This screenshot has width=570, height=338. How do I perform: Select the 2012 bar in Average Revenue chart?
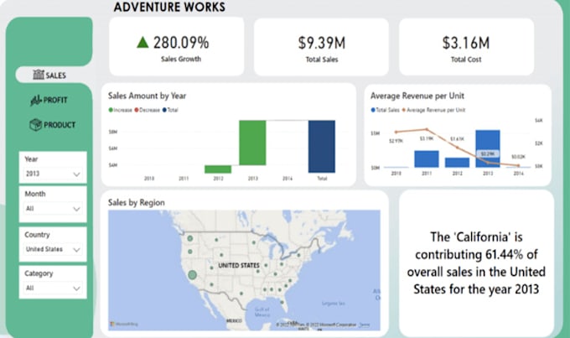click(457, 163)
